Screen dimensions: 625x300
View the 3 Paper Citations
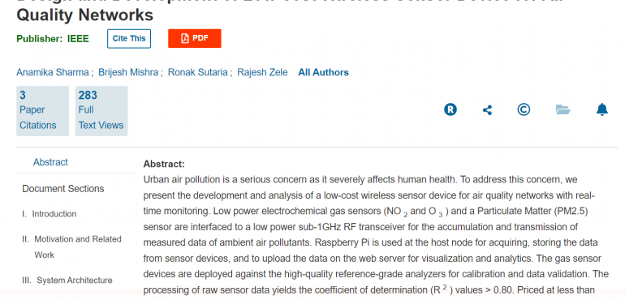43,111
